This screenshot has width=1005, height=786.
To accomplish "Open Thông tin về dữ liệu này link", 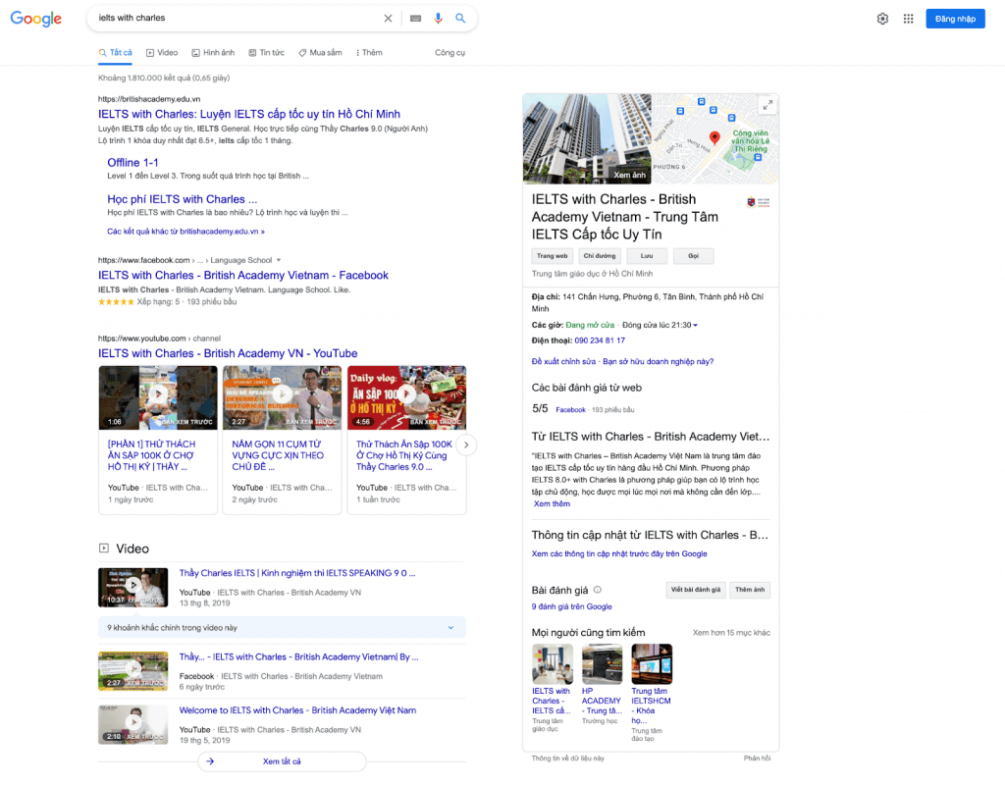I will (x=568, y=759).
